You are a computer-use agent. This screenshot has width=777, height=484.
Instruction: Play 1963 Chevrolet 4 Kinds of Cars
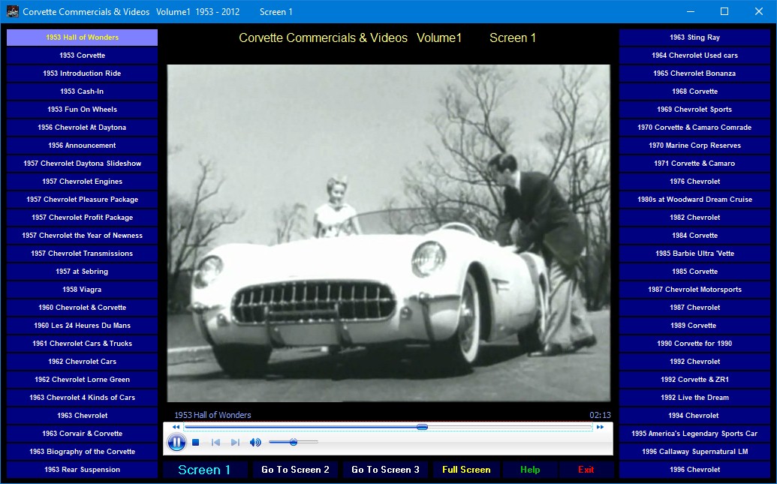(83, 397)
